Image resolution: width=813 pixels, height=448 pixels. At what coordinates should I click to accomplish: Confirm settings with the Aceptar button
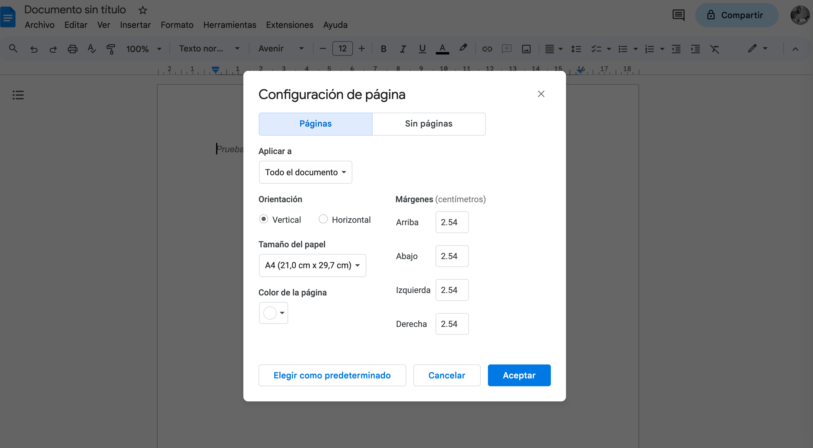[x=519, y=375]
